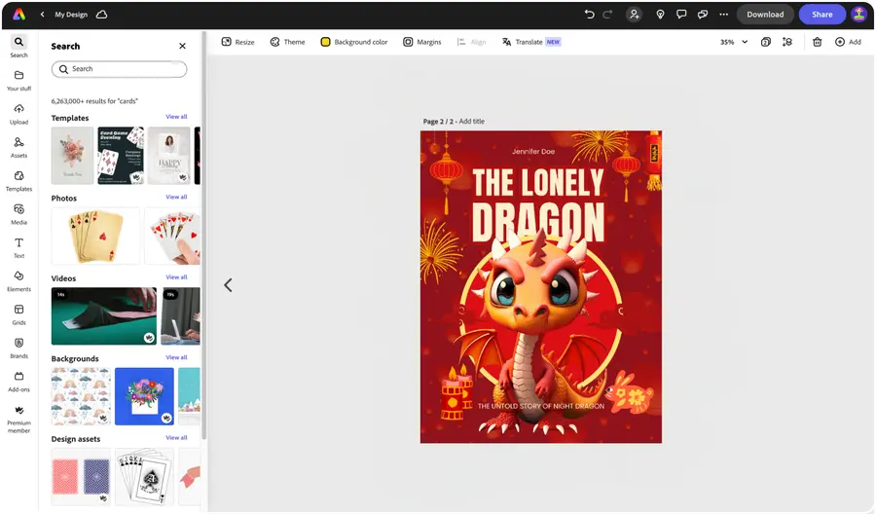The height and width of the screenshot is (514, 876).
Task: Open the Assets panel
Action: point(19,148)
